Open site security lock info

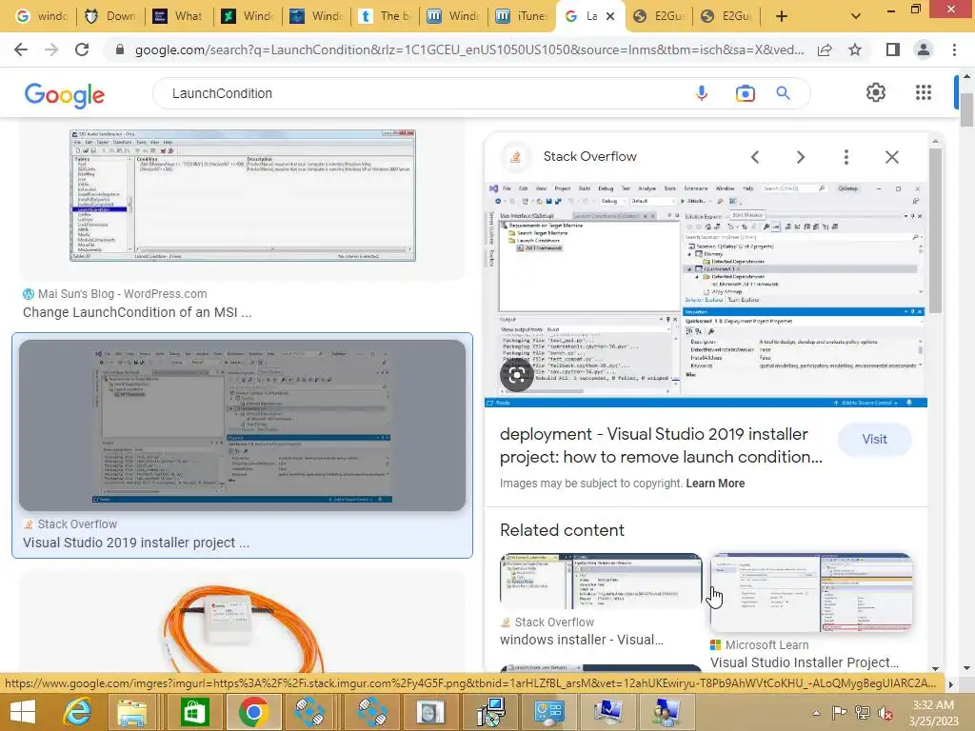(120, 49)
